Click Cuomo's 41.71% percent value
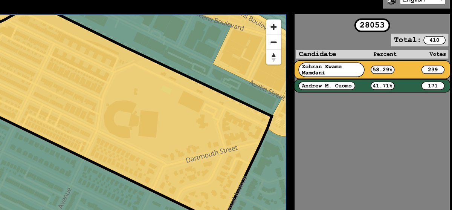The image size is (452, 210). [x=383, y=86]
